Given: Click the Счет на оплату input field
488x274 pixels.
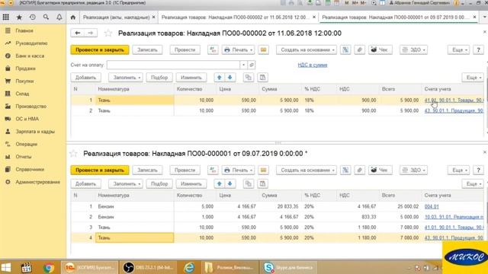Looking at the screenshot, I should click(x=173, y=65).
